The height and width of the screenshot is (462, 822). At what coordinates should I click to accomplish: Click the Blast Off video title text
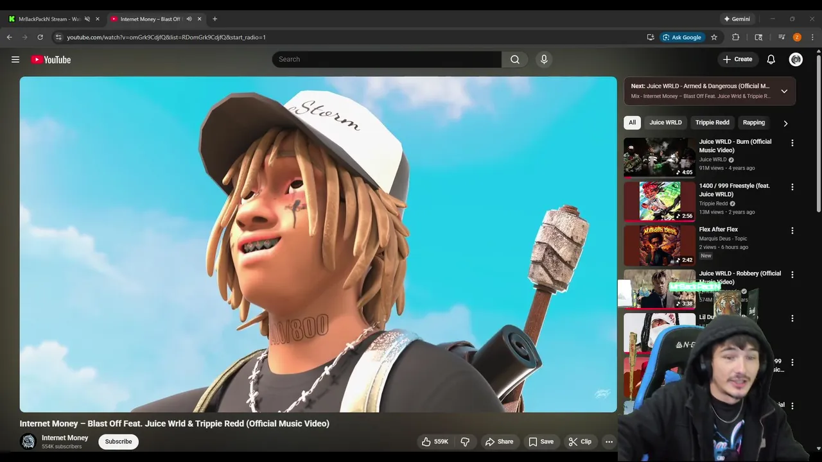[174, 424]
